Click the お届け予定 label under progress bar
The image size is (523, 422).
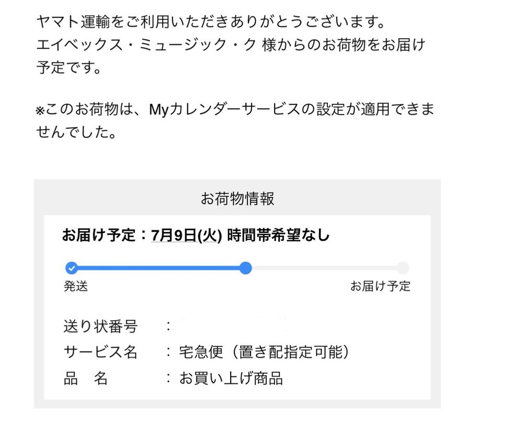(x=380, y=286)
